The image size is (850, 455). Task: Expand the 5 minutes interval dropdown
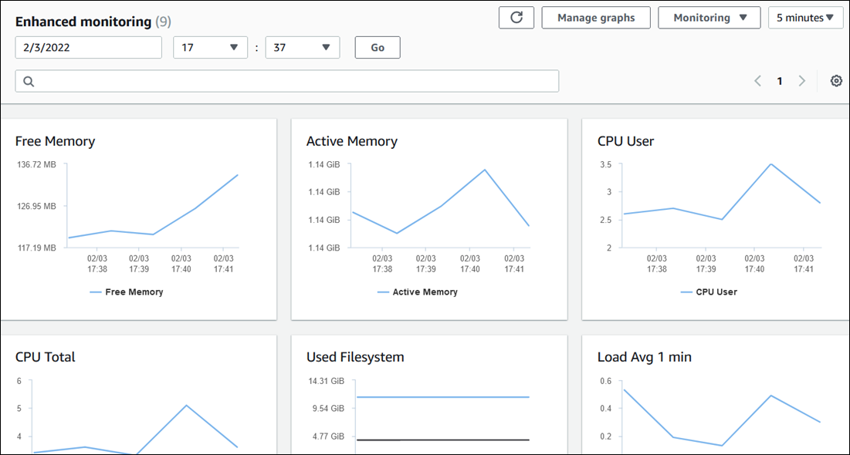pyautogui.click(x=805, y=18)
